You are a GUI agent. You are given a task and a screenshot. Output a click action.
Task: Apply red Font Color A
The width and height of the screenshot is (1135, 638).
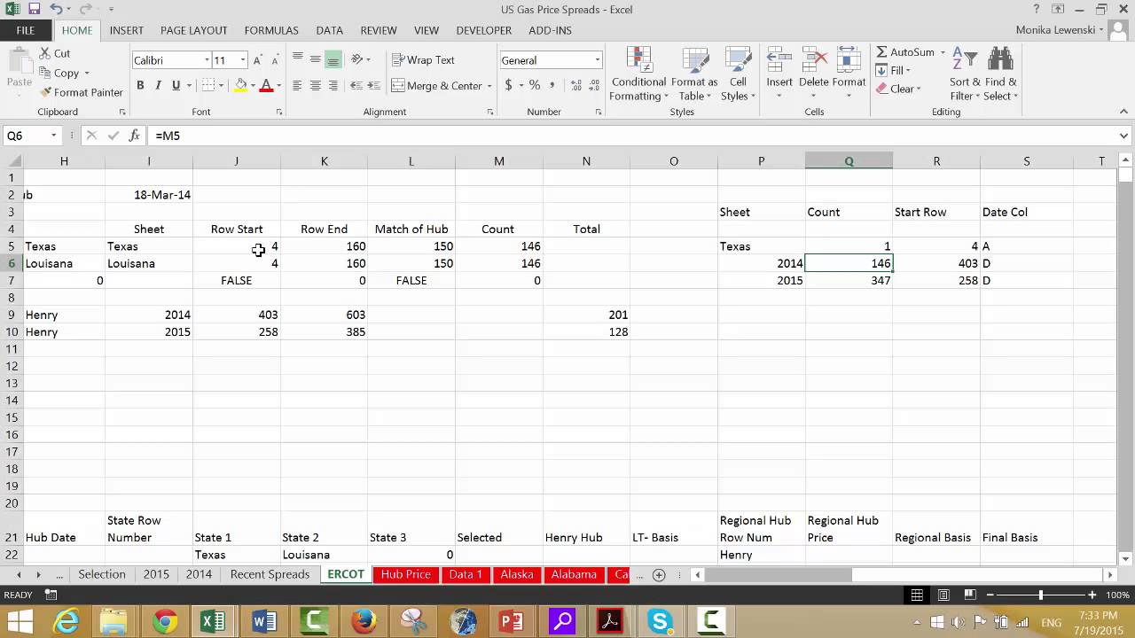[265, 85]
